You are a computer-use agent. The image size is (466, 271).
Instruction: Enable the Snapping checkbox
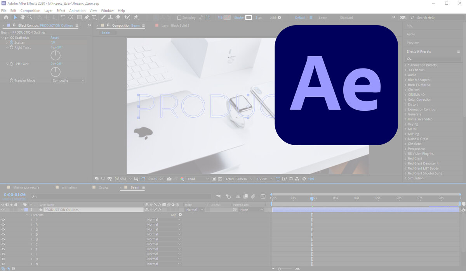pyautogui.click(x=179, y=17)
